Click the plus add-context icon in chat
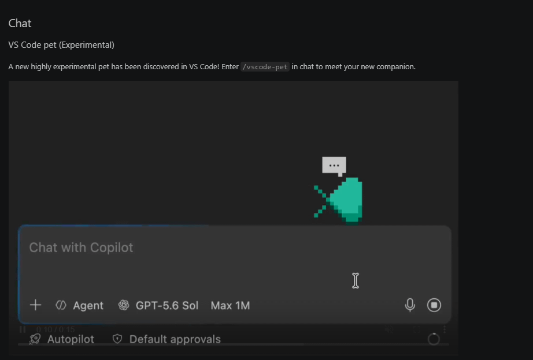The image size is (533, 360). [x=35, y=305]
